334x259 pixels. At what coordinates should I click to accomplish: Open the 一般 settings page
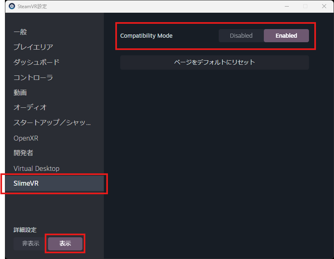[54, 32]
